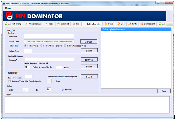Viewport: 175px width, 120px height.
Task: Open the Account Setting tab
Action: tap(13, 24)
